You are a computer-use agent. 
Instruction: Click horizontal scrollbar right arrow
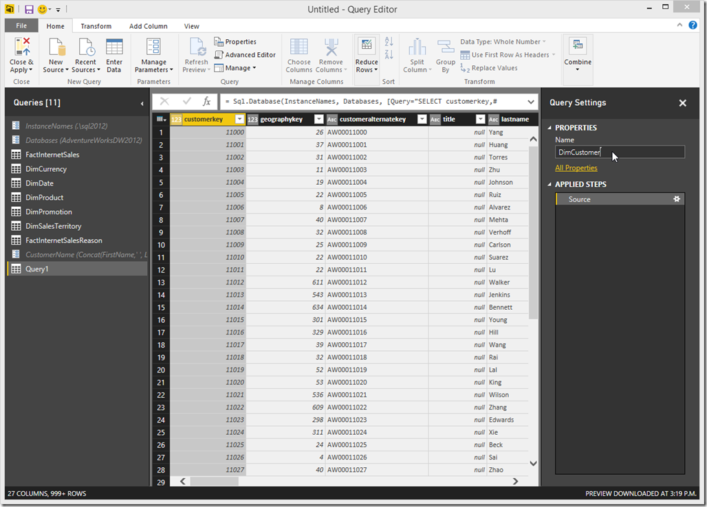tap(515, 482)
